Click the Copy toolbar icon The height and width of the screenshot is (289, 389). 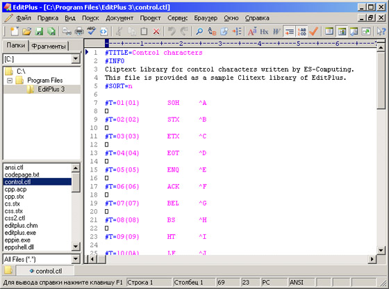point(132,31)
